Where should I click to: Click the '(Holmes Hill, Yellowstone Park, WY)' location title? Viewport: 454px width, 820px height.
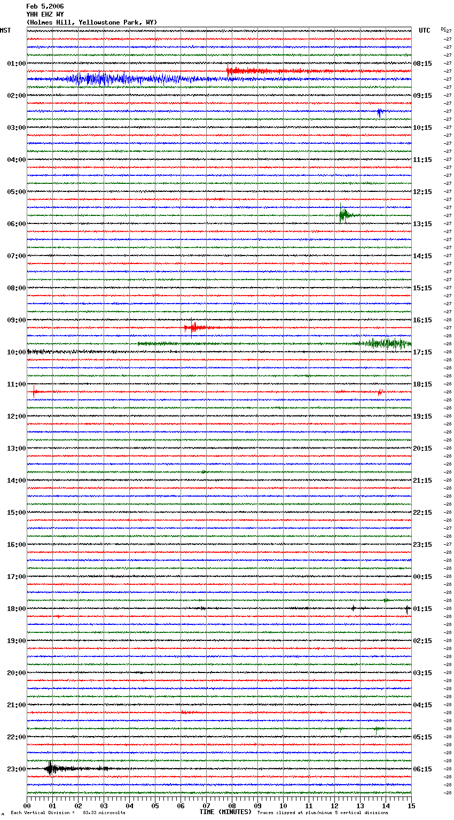[x=92, y=22]
